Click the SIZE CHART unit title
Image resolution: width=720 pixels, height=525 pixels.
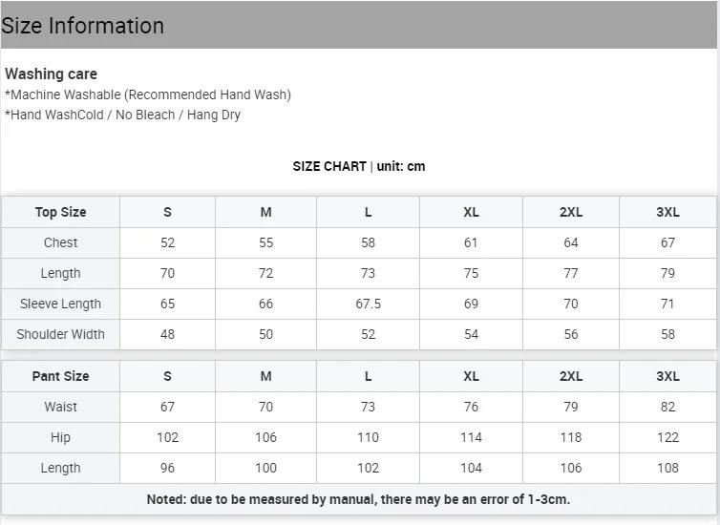359,166
